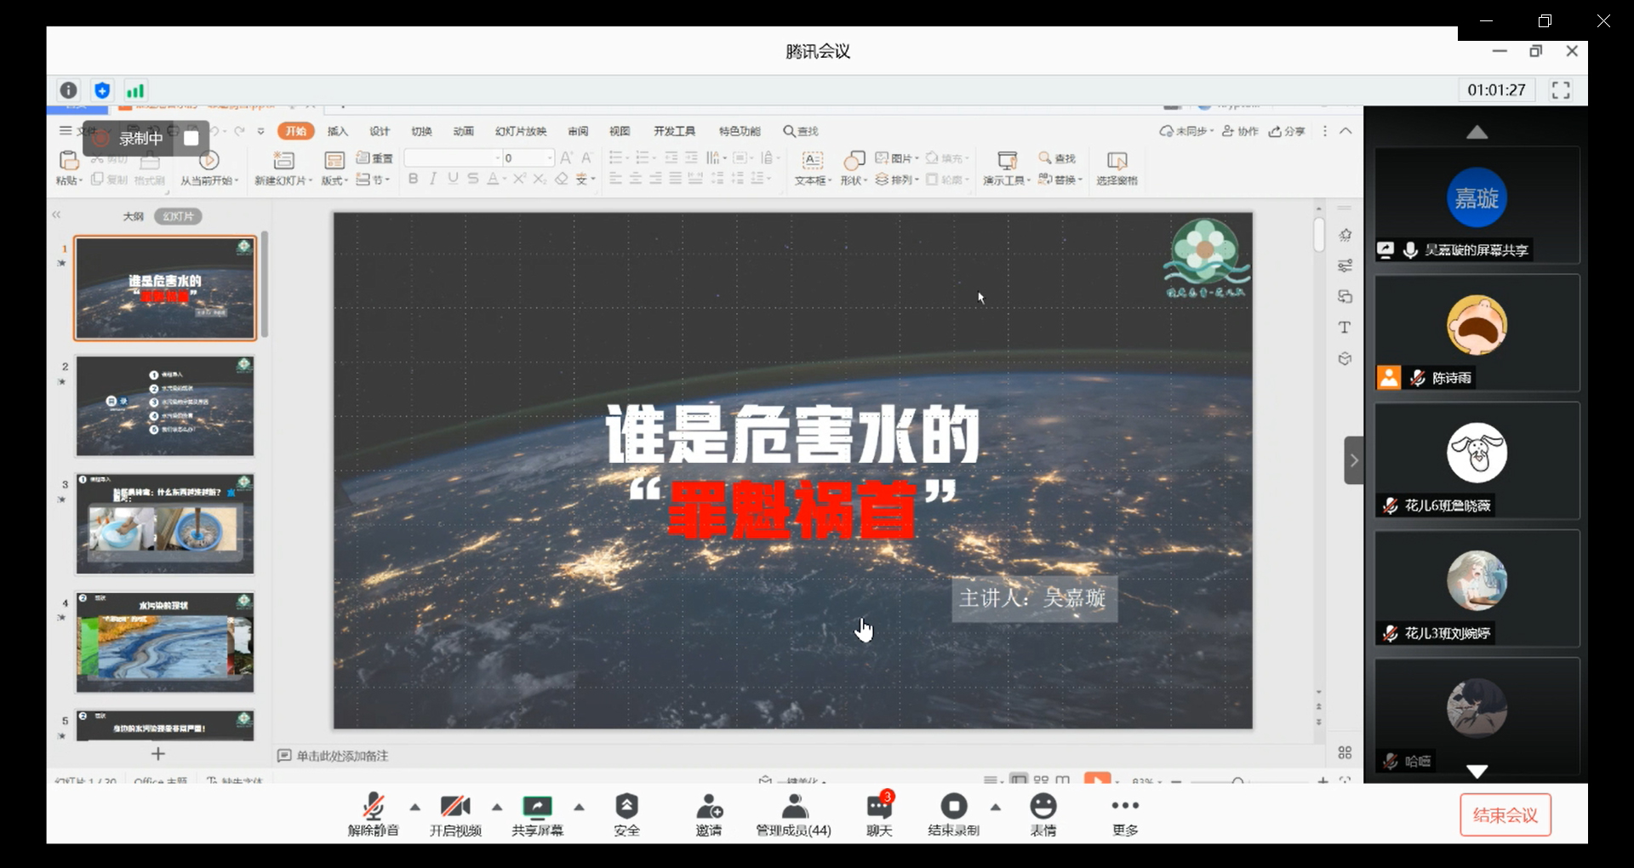Open the meeting info icon

(x=69, y=90)
